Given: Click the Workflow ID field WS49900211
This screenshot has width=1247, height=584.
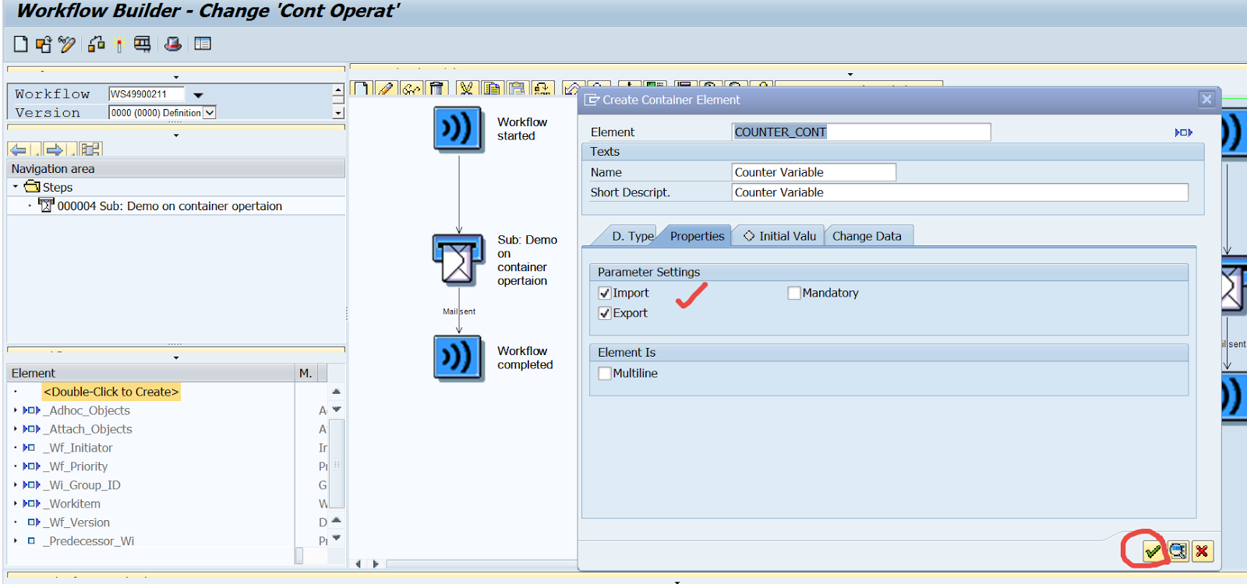Looking at the screenshot, I should point(147,94).
